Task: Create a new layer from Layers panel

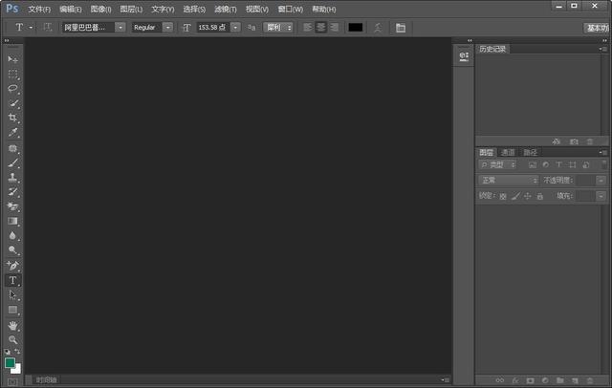Action: [575, 380]
